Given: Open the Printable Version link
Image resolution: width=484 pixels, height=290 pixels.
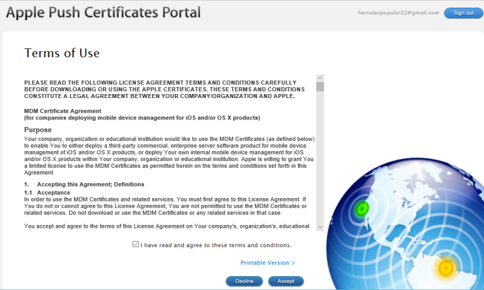Looking at the screenshot, I should 268,263.
